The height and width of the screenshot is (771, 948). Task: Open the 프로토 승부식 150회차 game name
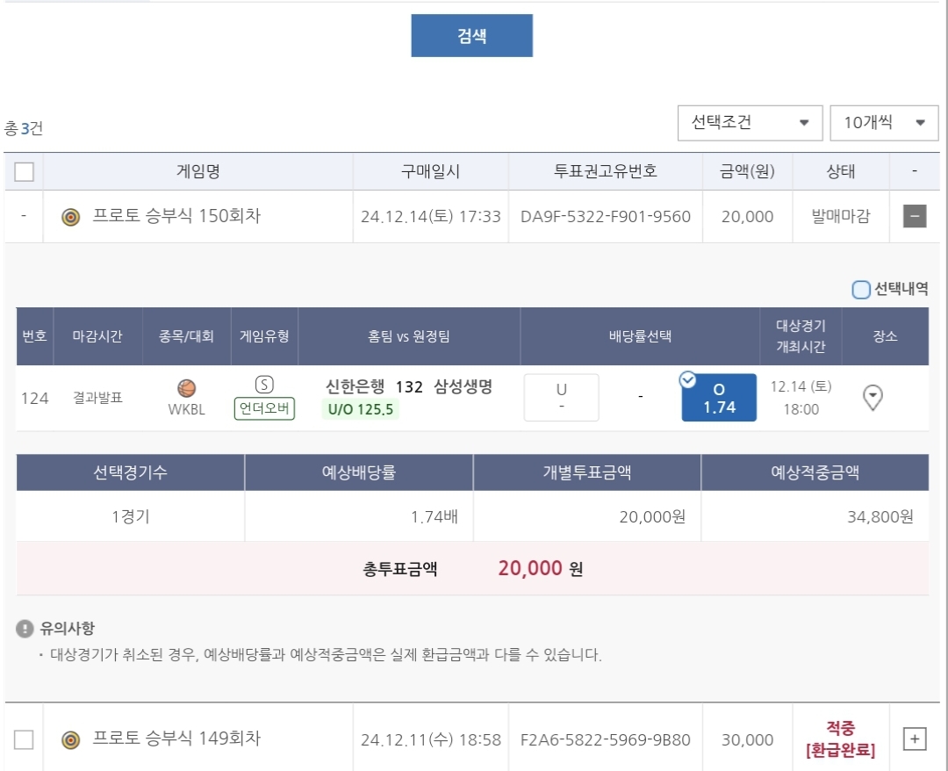[176, 216]
